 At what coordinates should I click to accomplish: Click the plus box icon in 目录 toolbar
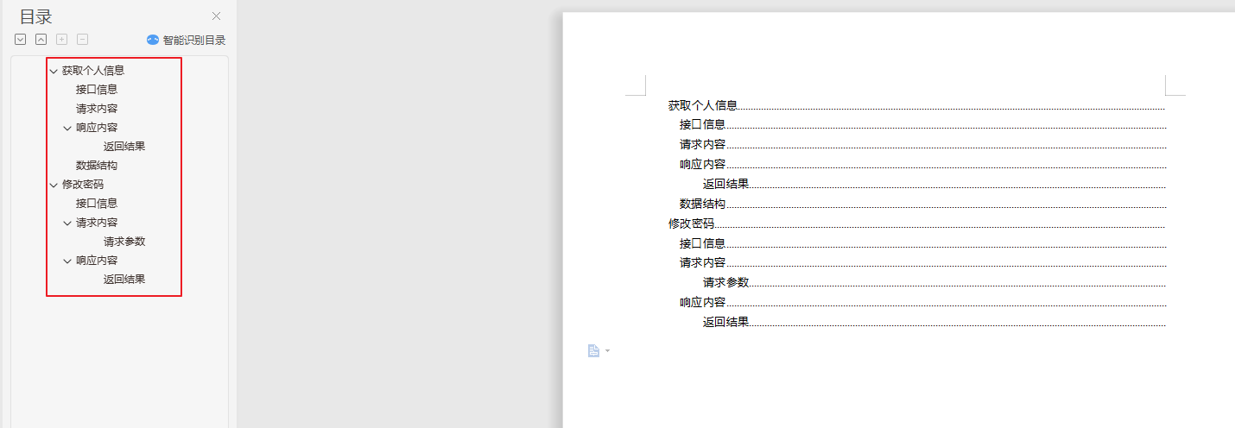pyautogui.click(x=61, y=40)
